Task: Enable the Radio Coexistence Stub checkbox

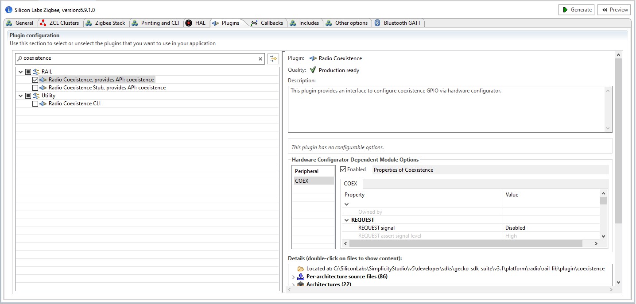Action: point(35,88)
